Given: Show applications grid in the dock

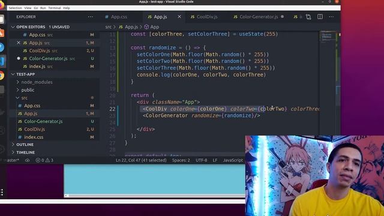Looking at the screenshot, I should pyautogui.click(x=2, y=192).
